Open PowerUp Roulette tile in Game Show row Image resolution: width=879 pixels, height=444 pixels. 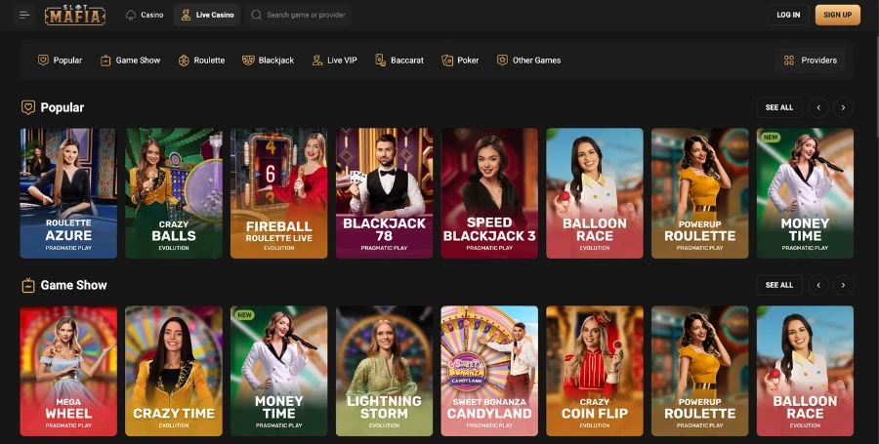[699, 371]
